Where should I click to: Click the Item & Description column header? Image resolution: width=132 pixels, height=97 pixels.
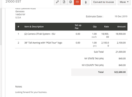[x=34, y=27]
